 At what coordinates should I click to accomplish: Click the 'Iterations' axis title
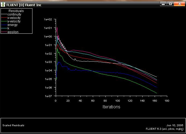[111, 107]
